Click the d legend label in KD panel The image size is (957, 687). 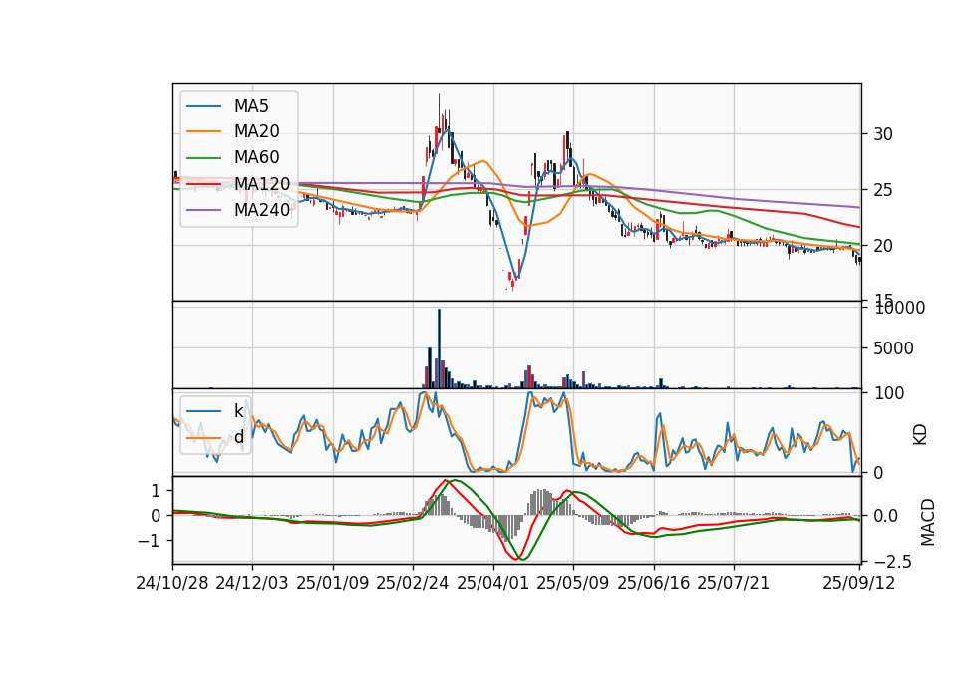pyautogui.click(x=238, y=437)
